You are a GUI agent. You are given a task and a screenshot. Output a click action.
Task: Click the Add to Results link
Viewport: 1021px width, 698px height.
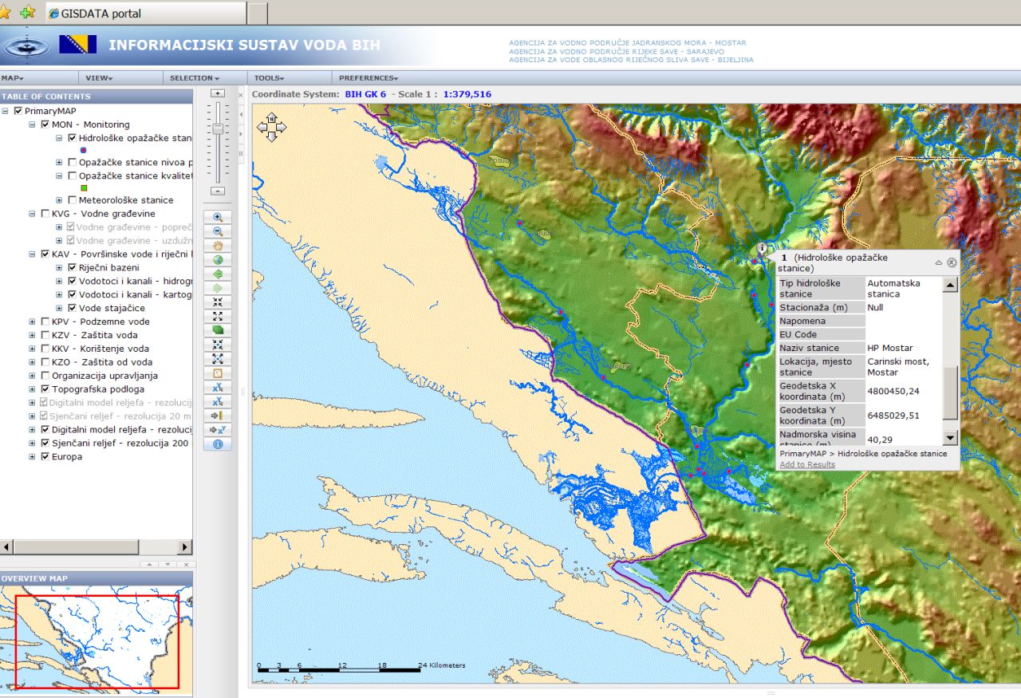click(807, 464)
